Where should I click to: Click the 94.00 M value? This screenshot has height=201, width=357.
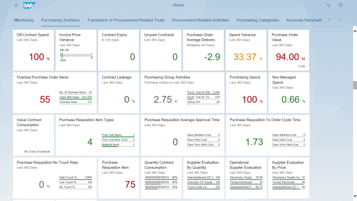(x=290, y=57)
